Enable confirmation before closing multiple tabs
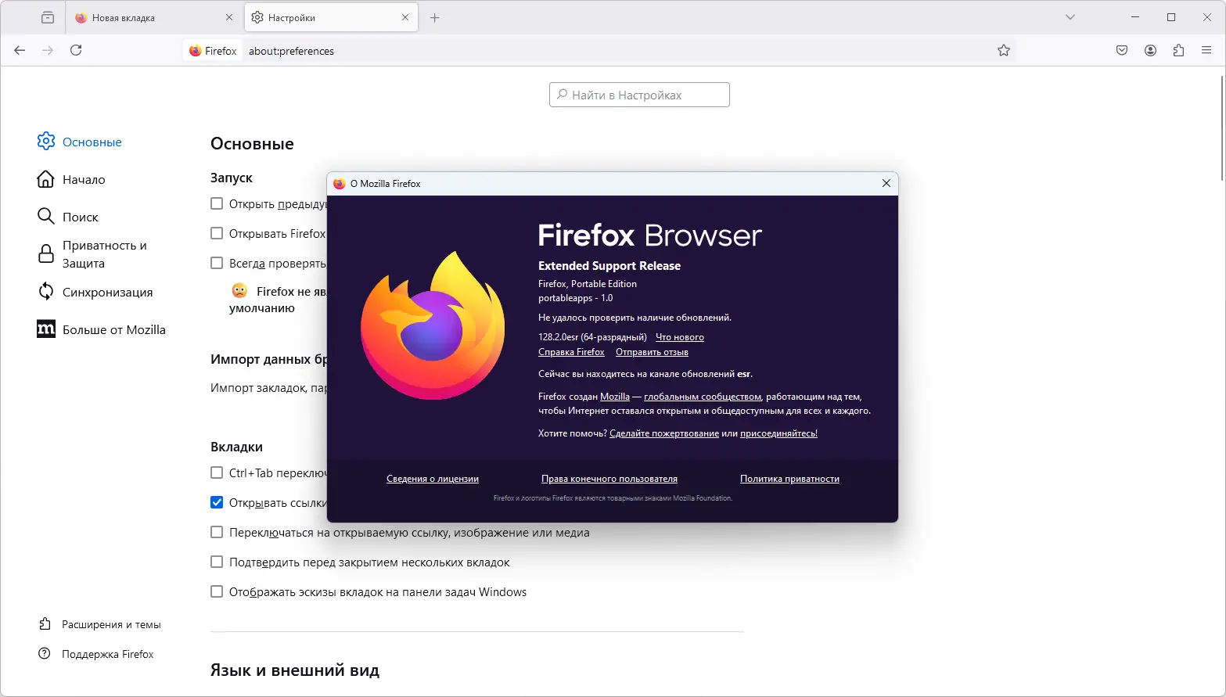 [x=217, y=562]
